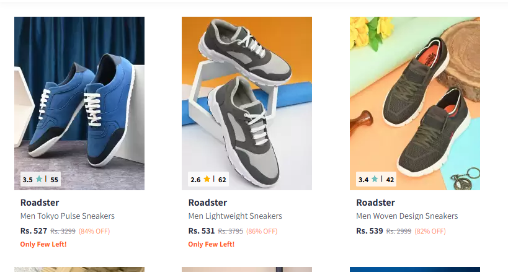
Task: Click the 82% OFF discount label
Action: (430, 231)
